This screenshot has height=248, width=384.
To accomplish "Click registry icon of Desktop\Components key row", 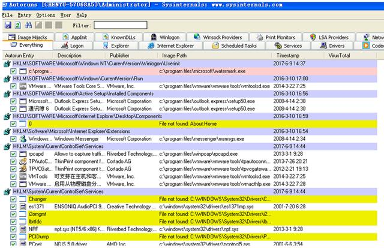I will (x=7, y=116).
